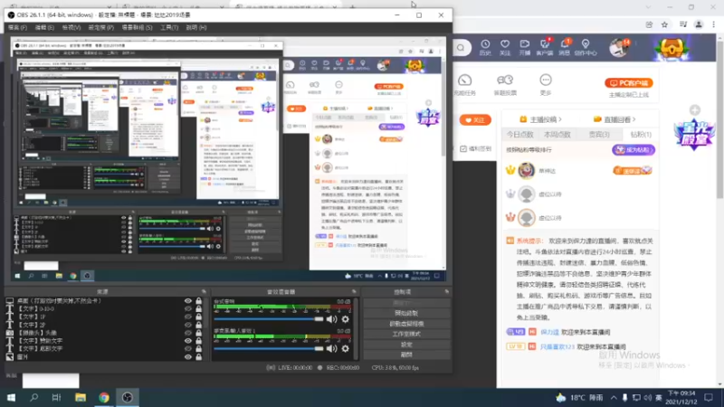The image size is (724, 407).
Task: Toggle visibility of the 桌面 display source
Action: coord(188,301)
